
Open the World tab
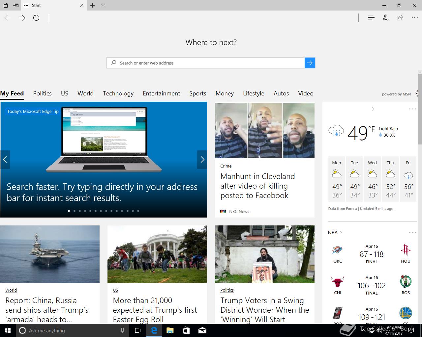(x=85, y=93)
